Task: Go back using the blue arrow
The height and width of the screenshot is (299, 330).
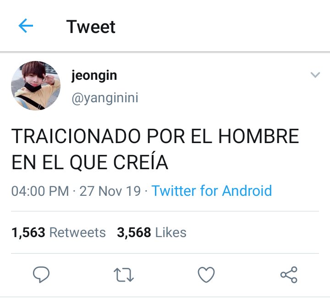Action: click(26, 26)
